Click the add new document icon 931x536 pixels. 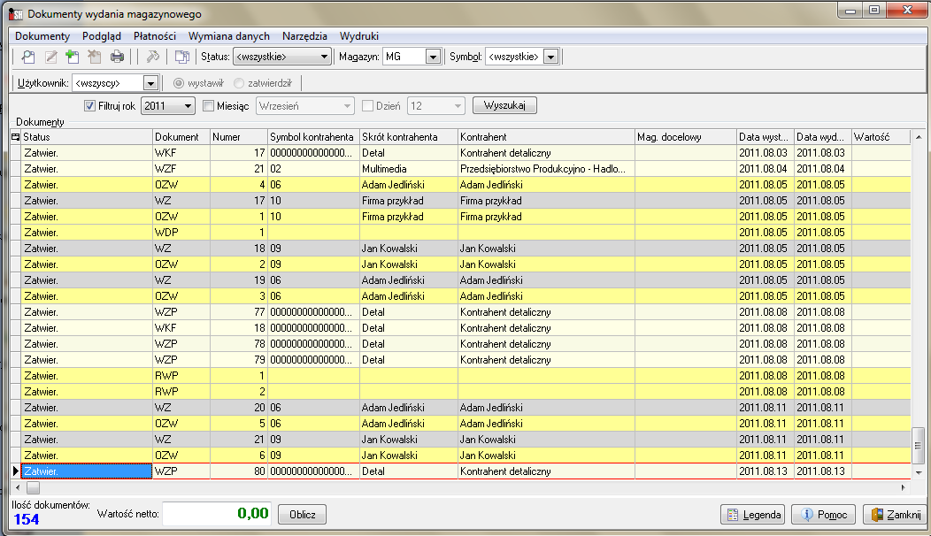coord(73,57)
